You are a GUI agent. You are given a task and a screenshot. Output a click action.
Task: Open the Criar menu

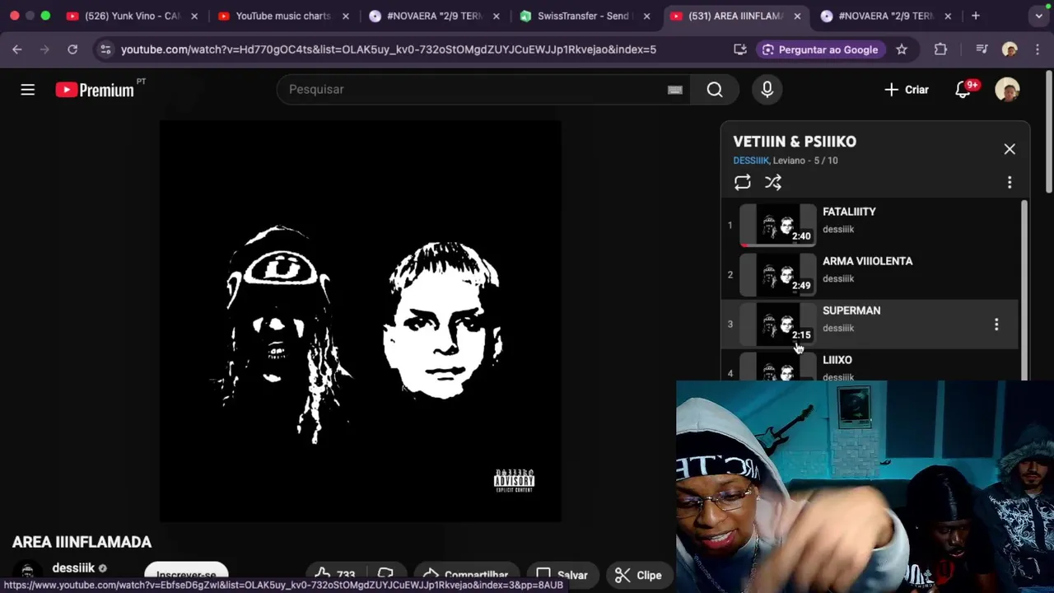click(906, 90)
